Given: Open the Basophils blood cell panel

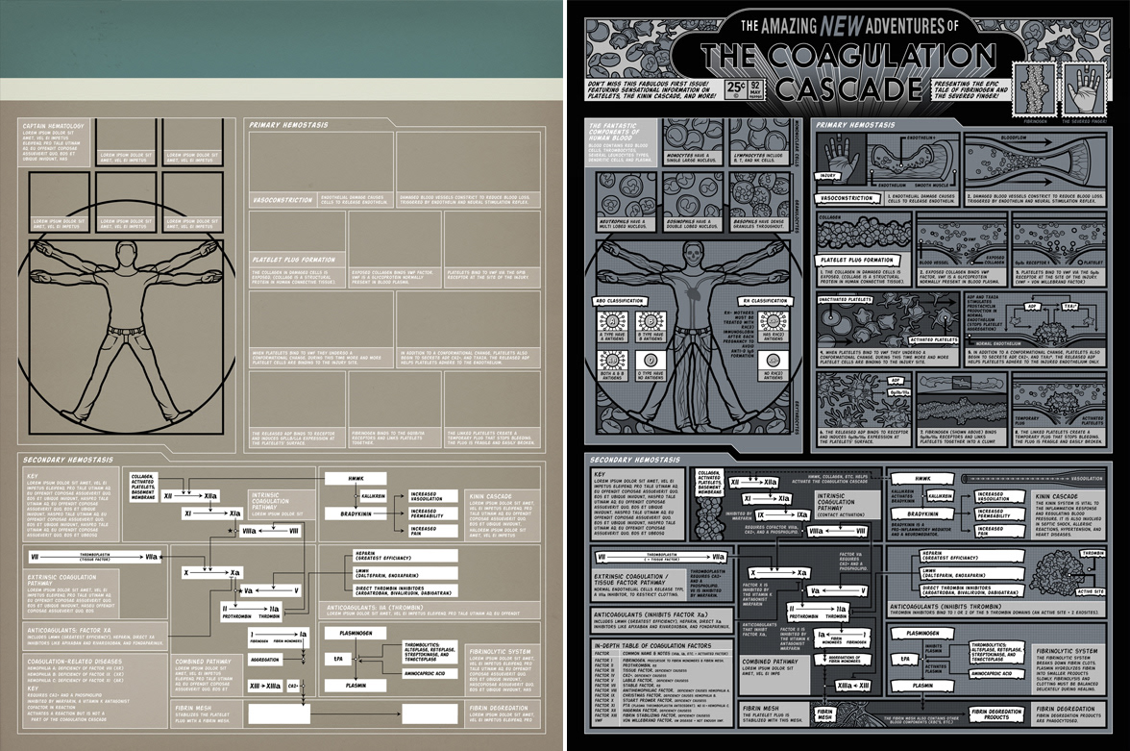Looking at the screenshot, I should click(759, 201).
